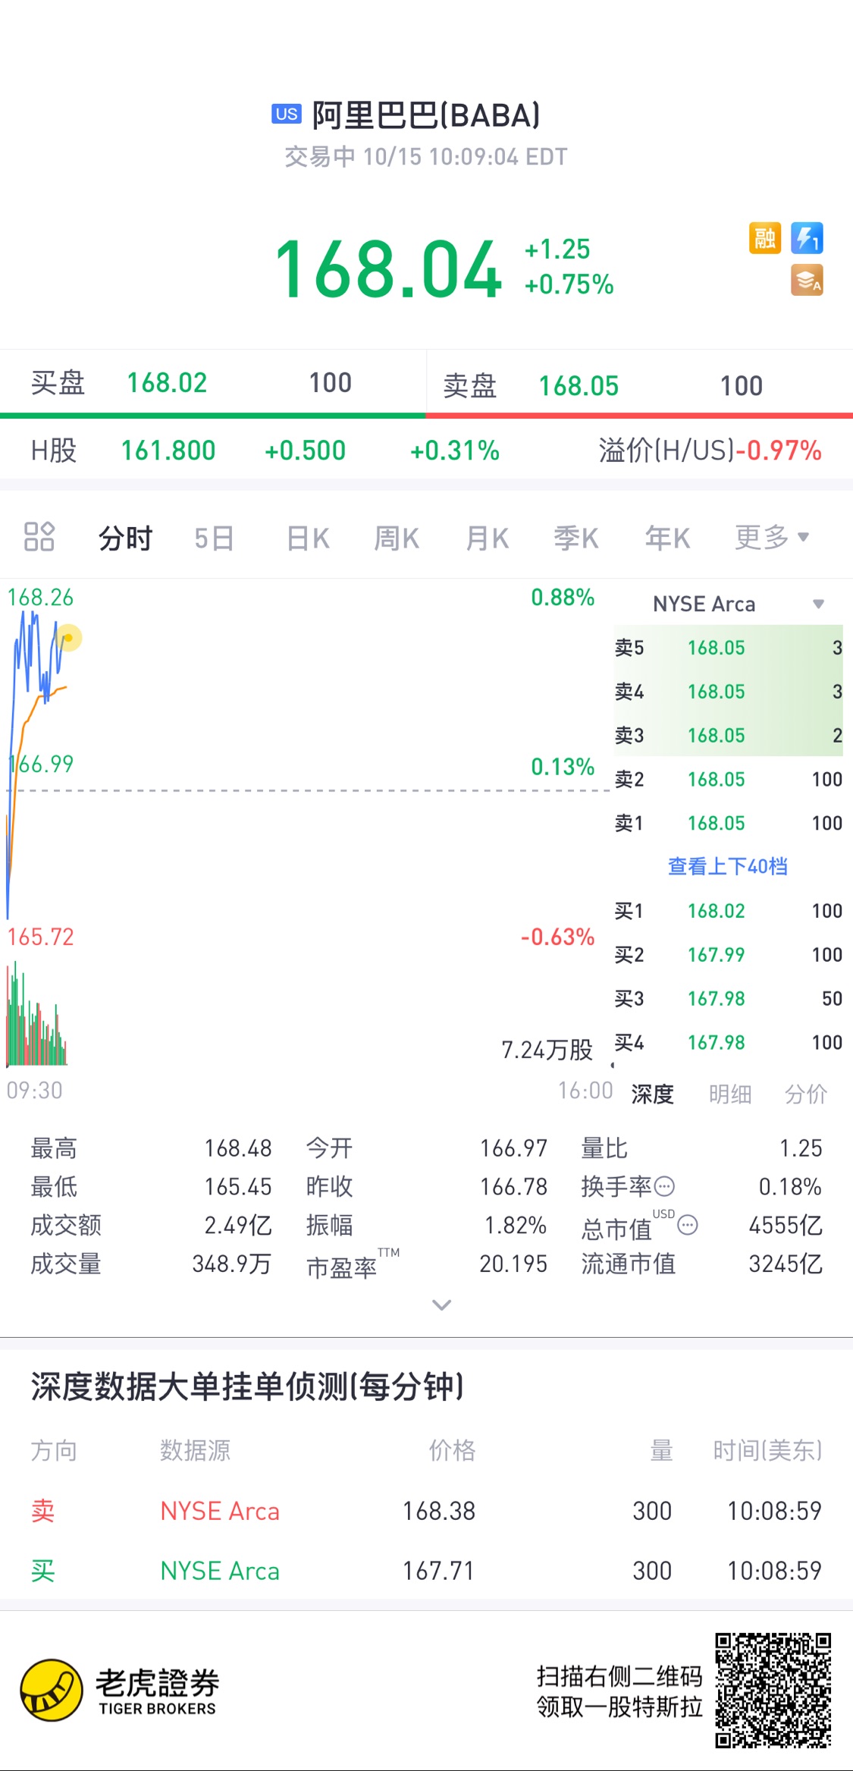853x1771 pixels.
Task: Tap the 买1 168.02 order row
Action: pos(729,911)
